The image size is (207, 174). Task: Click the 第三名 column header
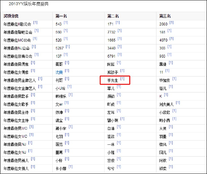coord(165,16)
